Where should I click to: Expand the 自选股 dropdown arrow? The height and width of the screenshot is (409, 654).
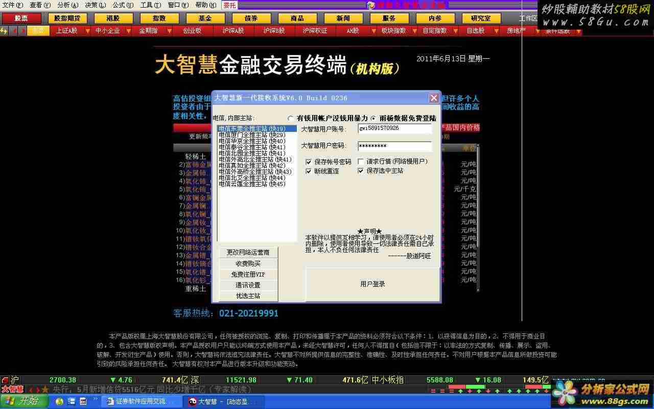pos(496,31)
